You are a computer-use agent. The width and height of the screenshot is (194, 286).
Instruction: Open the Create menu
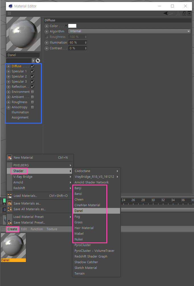[13, 229]
